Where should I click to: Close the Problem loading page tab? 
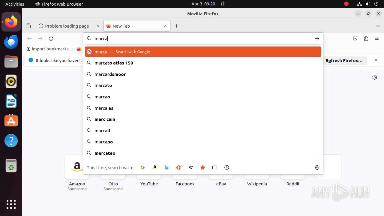pyautogui.click(x=98, y=26)
